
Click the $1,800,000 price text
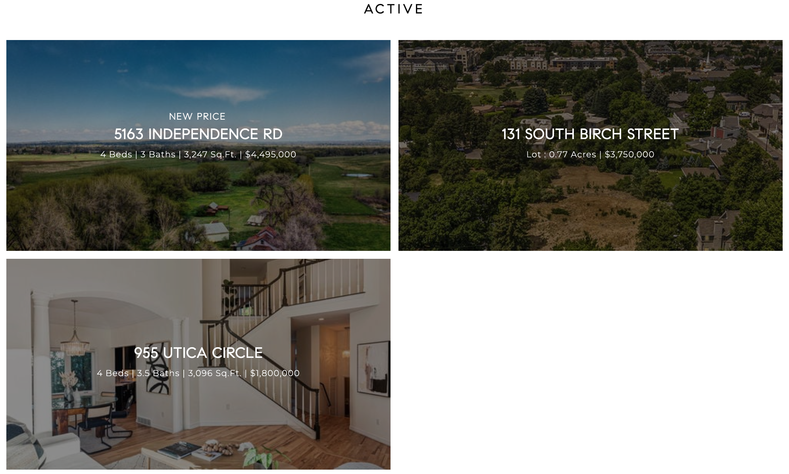pyautogui.click(x=275, y=373)
